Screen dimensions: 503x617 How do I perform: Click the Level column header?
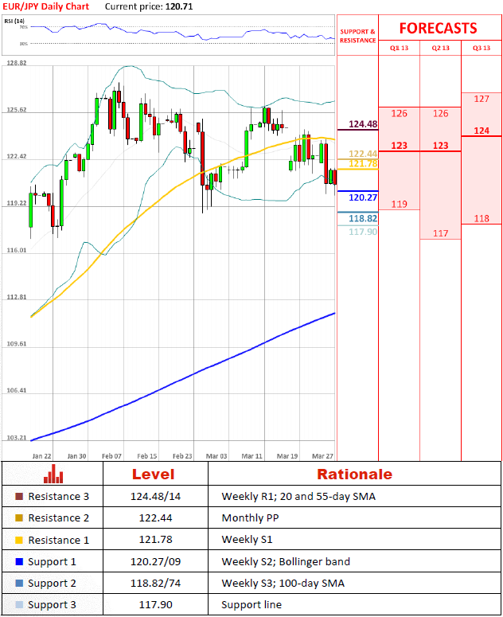tap(153, 474)
